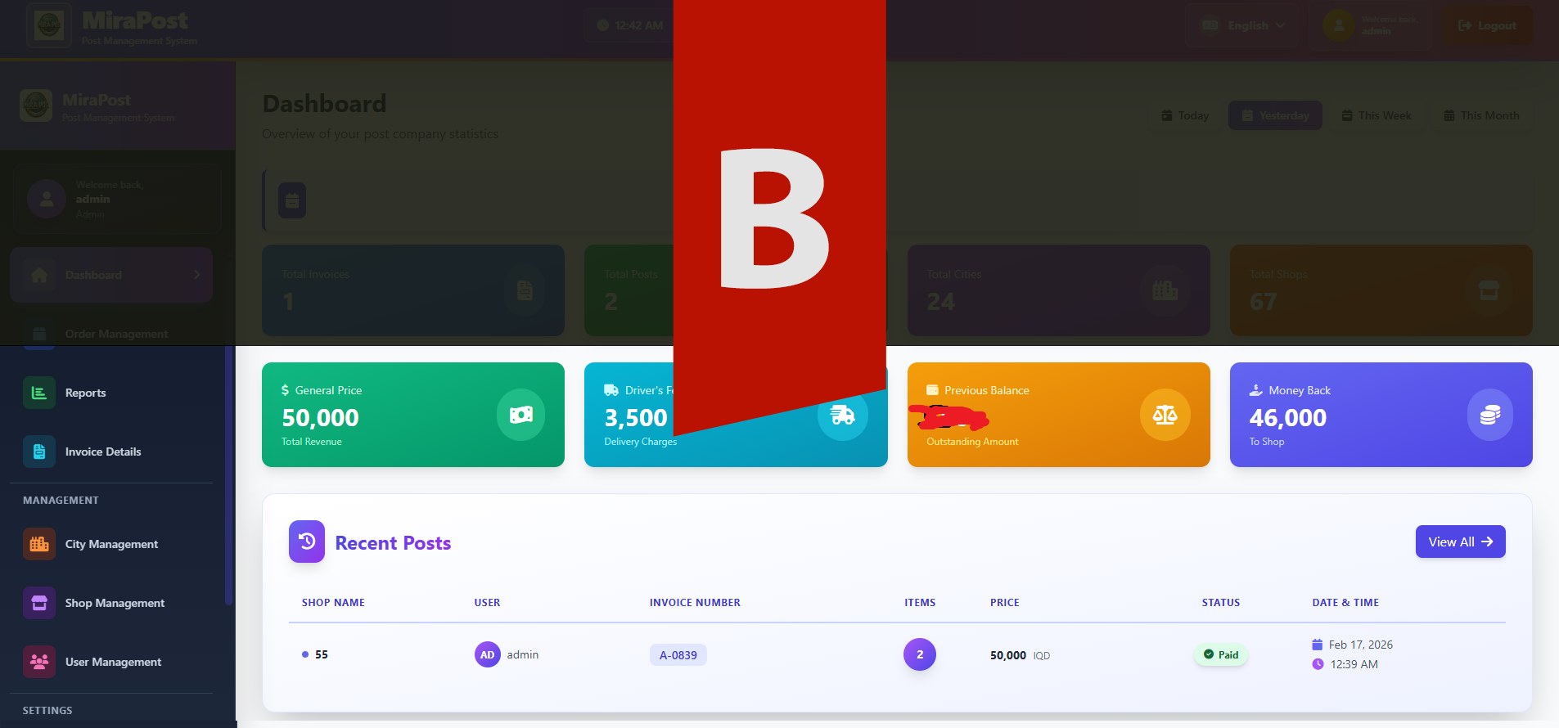This screenshot has width=1559, height=728.
Task: Click the coins icon on Money Back card
Action: click(x=1489, y=415)
